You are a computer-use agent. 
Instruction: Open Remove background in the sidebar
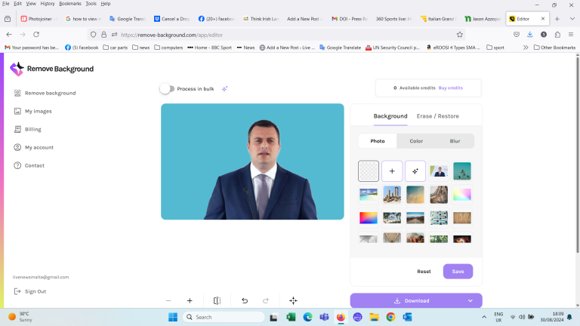pos(45,93)
